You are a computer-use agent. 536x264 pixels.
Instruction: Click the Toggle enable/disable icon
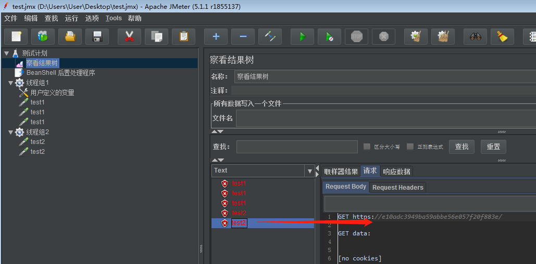(270, 36)
